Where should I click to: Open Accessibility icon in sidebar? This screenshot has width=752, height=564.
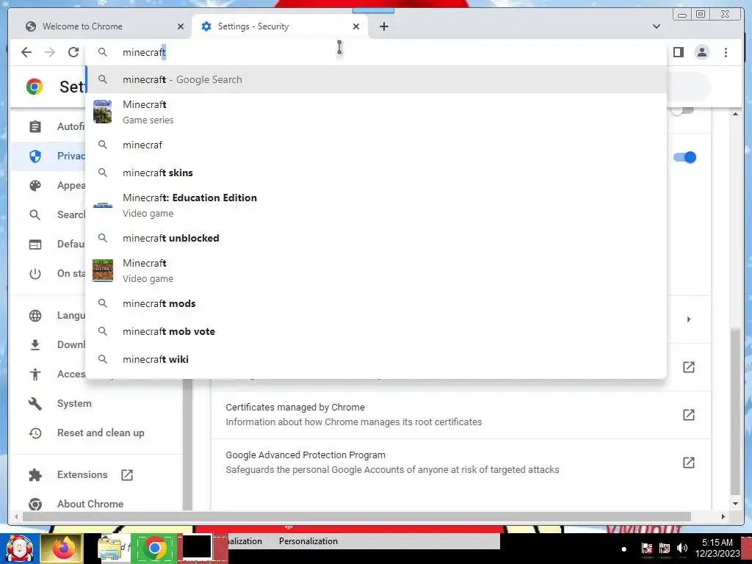35,374
